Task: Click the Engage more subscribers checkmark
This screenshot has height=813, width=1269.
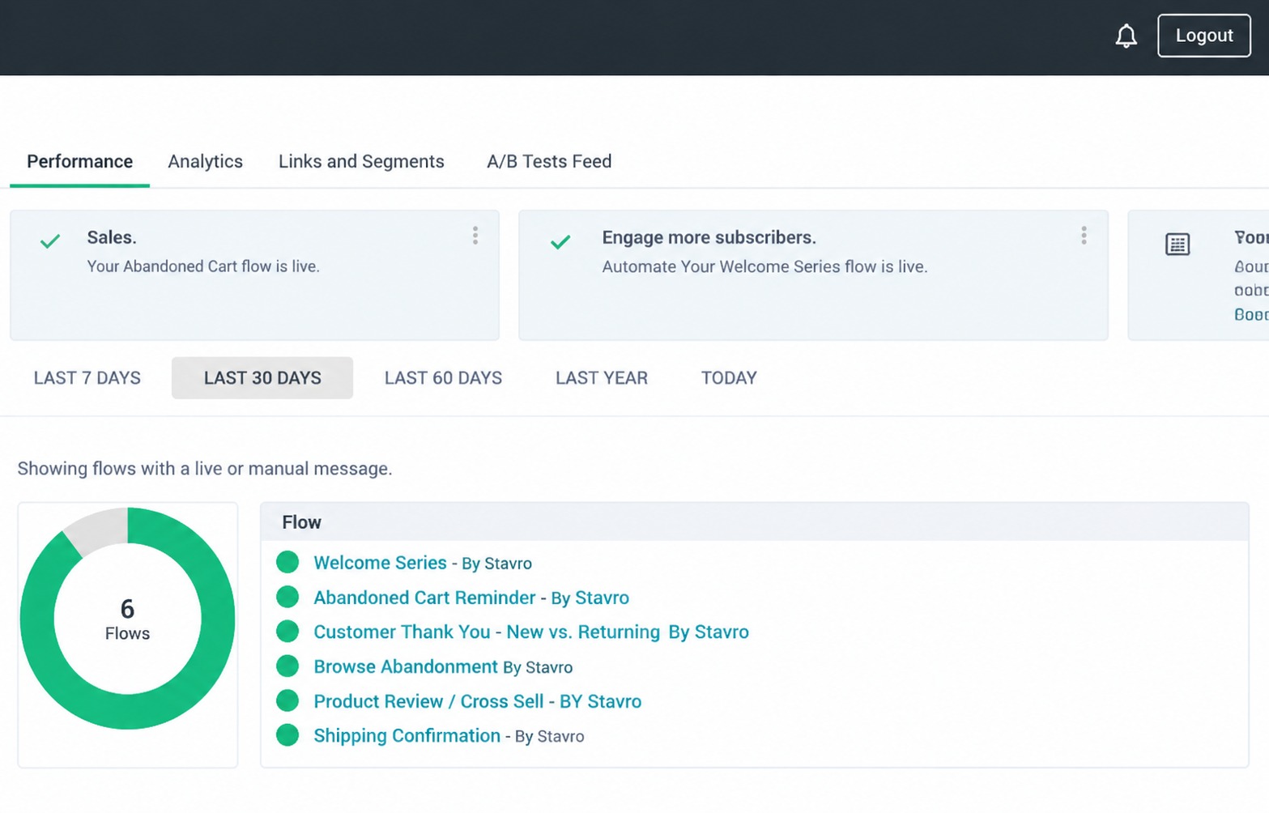Action: tap(560, 241)
